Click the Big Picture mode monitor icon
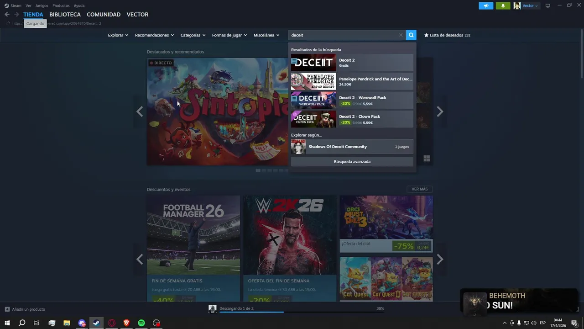This screenshot has width=584, height=329. [x=547, y=5]
